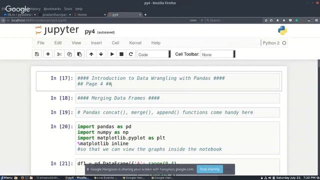
Task: Run the cell with play icon
Action: pos(112,54)
